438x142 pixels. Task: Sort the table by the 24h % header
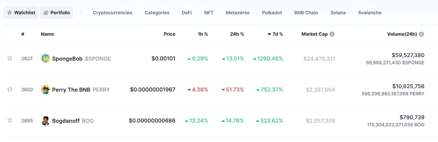point(237,34)
